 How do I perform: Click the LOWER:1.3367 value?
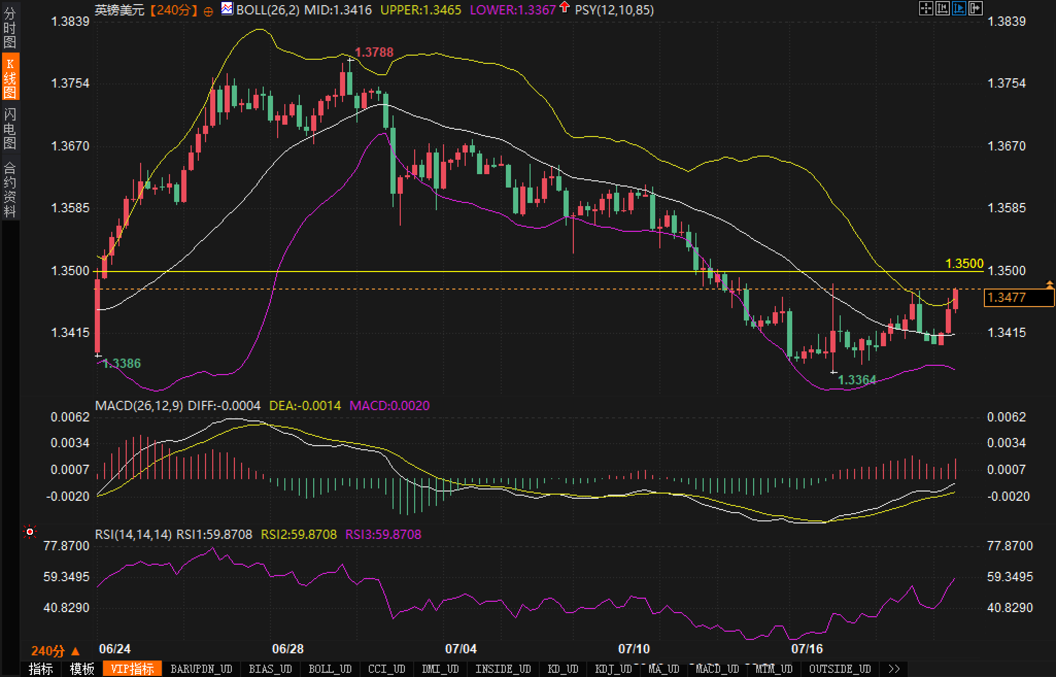coord(513,10)
